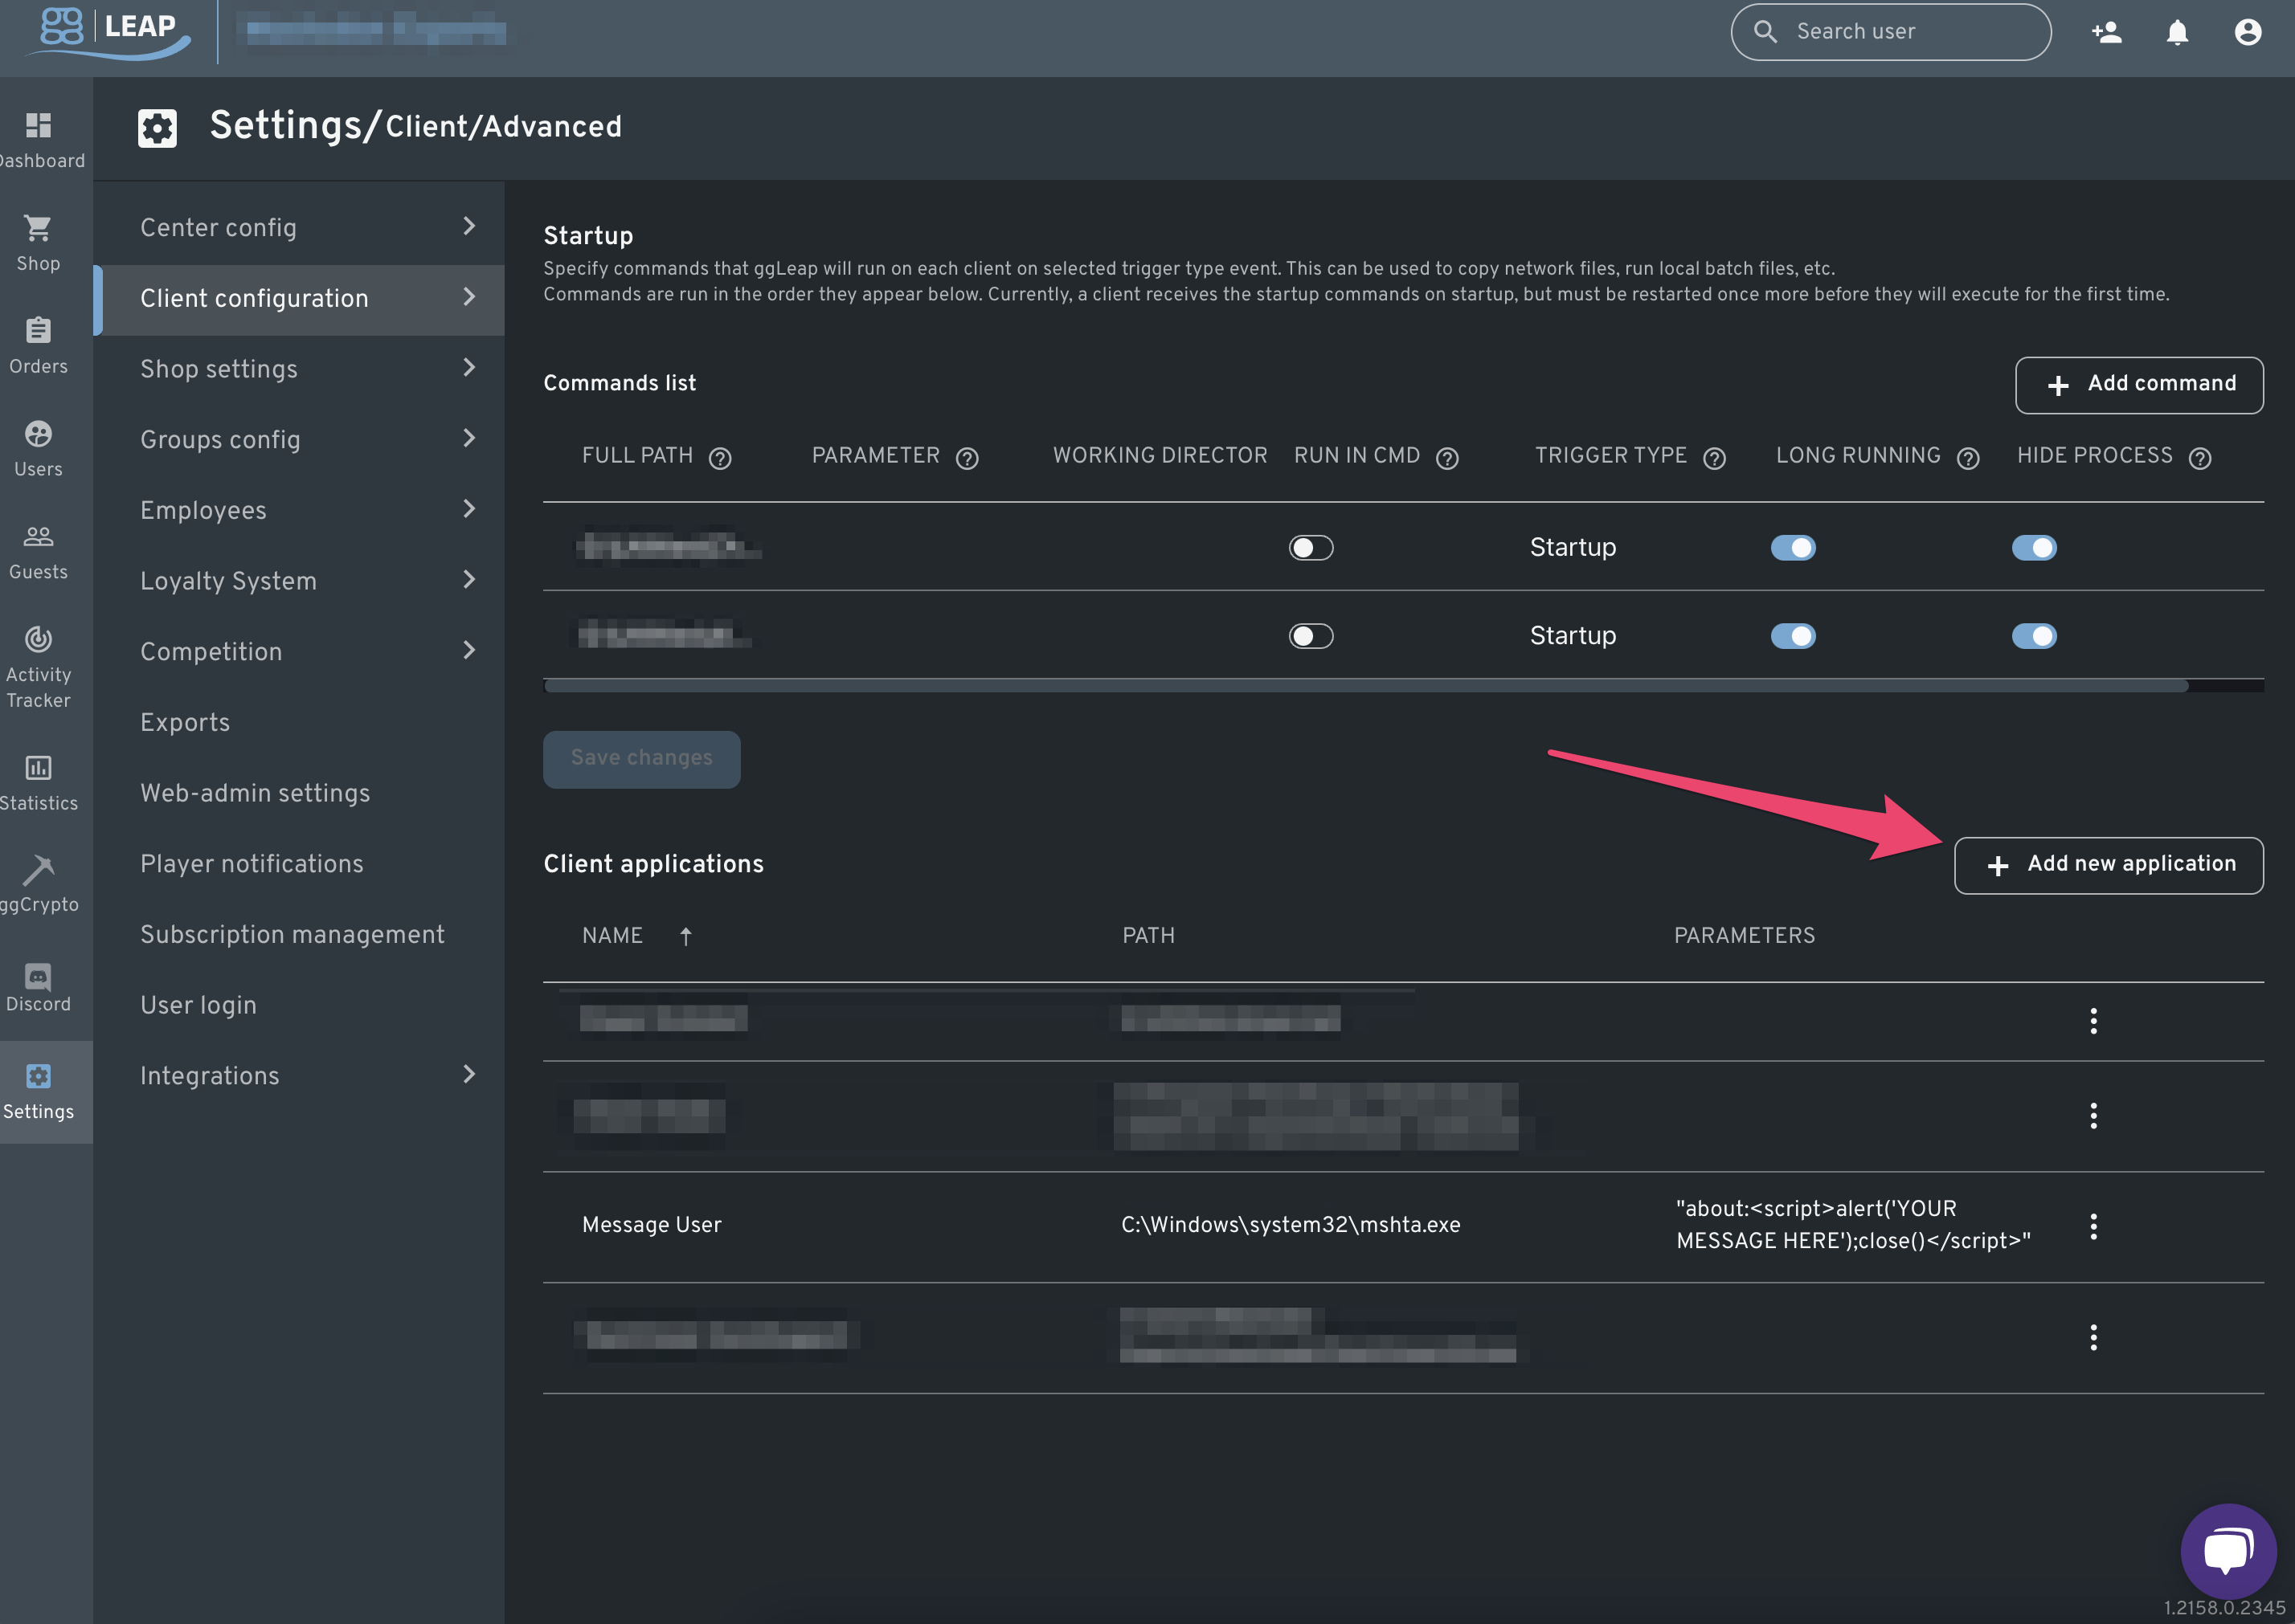This screenshot has height=1624, width=2295.
Task: Click the commands list horizontal scrollbar
Action: click(x=1365, y=686)
